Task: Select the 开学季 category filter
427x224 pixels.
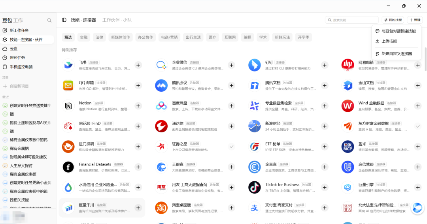Action: pos(303,37)
